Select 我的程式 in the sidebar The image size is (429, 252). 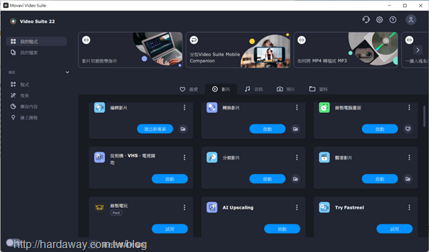pos(36,41)
